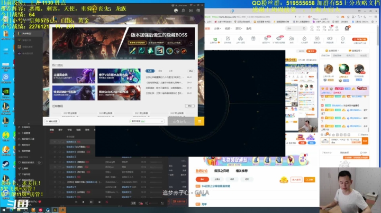Switch to the 专辑 tab in music player

click(x=69, y=130)
